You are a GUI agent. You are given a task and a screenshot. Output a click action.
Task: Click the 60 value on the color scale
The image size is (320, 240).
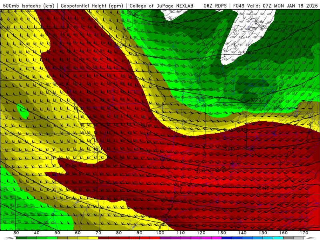[x=78, y=233]
